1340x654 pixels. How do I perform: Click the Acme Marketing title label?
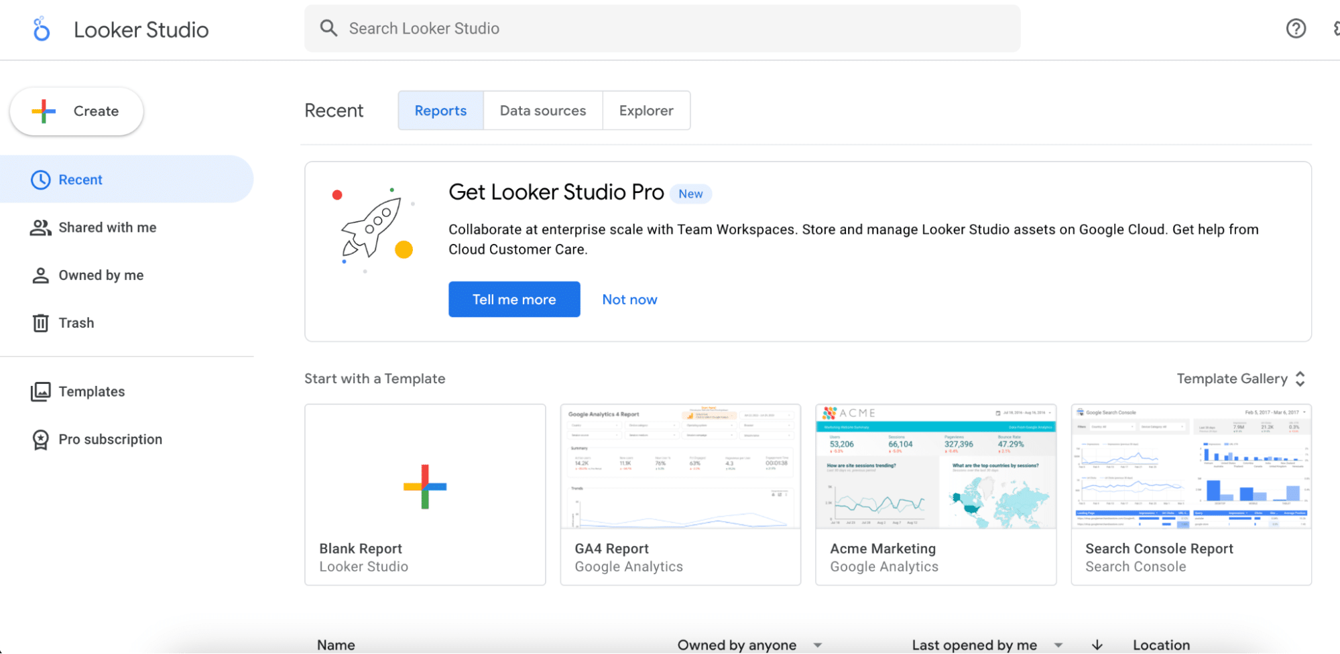[883, 549]
